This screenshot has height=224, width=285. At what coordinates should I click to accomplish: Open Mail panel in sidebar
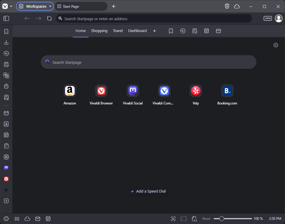pyautogui.click(x=6, y=113)
